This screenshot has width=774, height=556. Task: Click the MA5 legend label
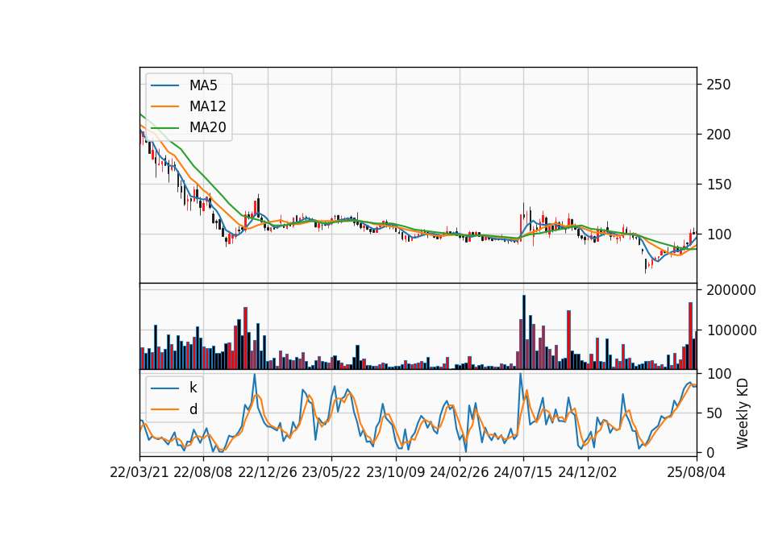203,85
